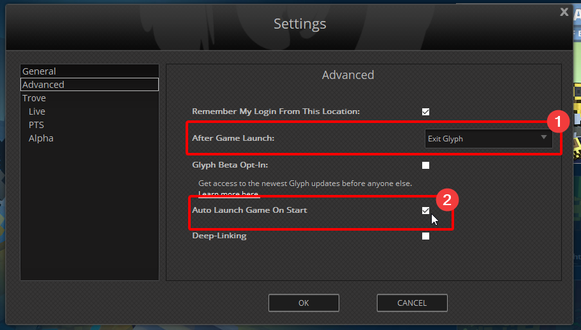This screenshot has height=330, width=581.
Task: Click the 'Auto Launch Game On Start' label
Action: tap(250, 210)
